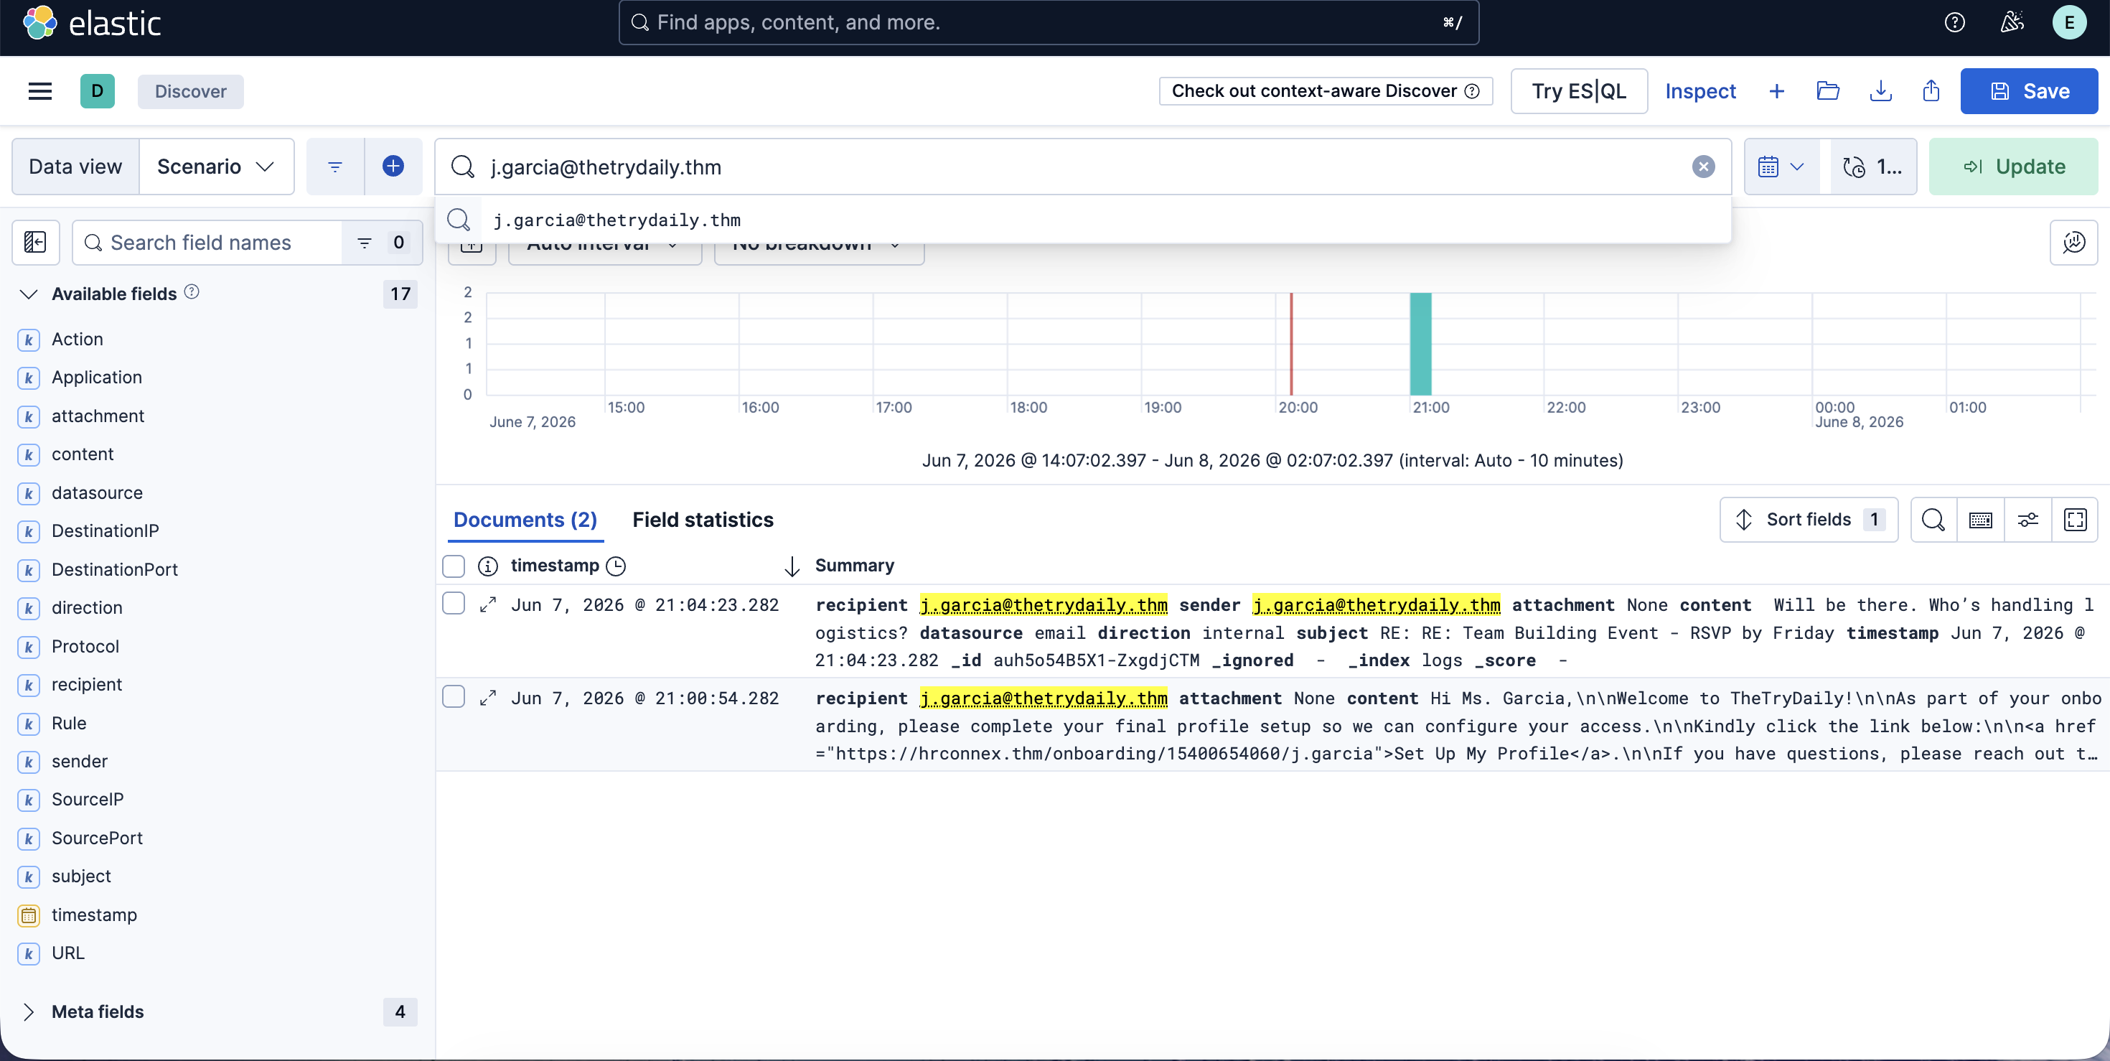2110x1061 pixels.
Task: Switch to the Documents (2) tab
Action: [525, 520]
